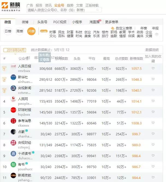Switch to the 微博 tab
The image size is (166, 182).
click(x=25, y=22)
